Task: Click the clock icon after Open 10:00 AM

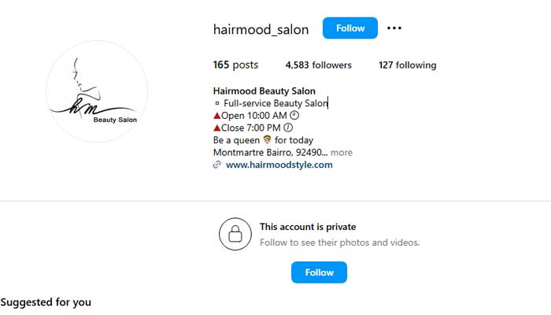Action: 294,115
